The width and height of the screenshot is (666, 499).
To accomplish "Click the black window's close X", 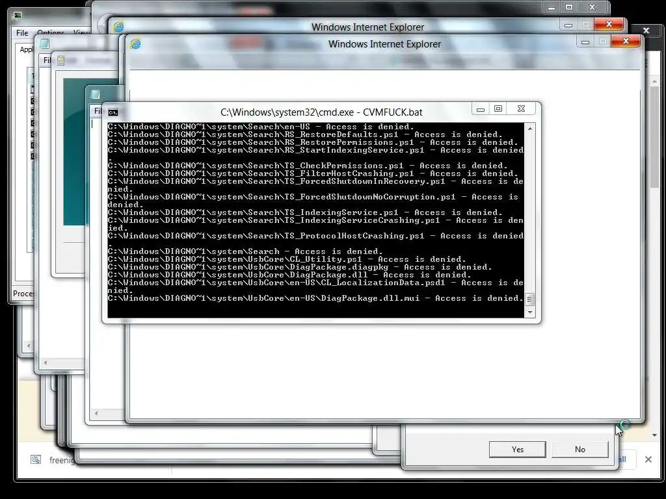I will coord(646,30).
